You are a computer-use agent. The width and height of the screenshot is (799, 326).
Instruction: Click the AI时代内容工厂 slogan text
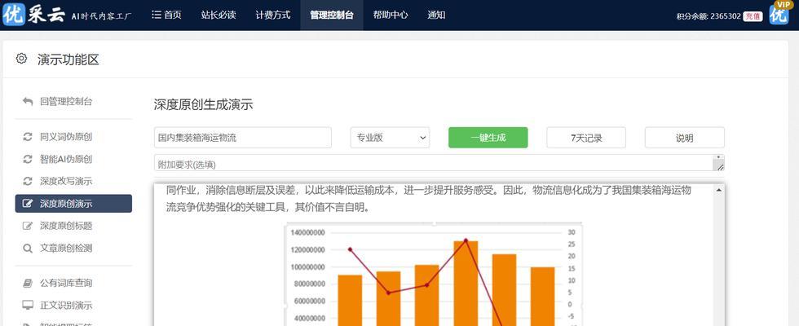coord(101,15)
